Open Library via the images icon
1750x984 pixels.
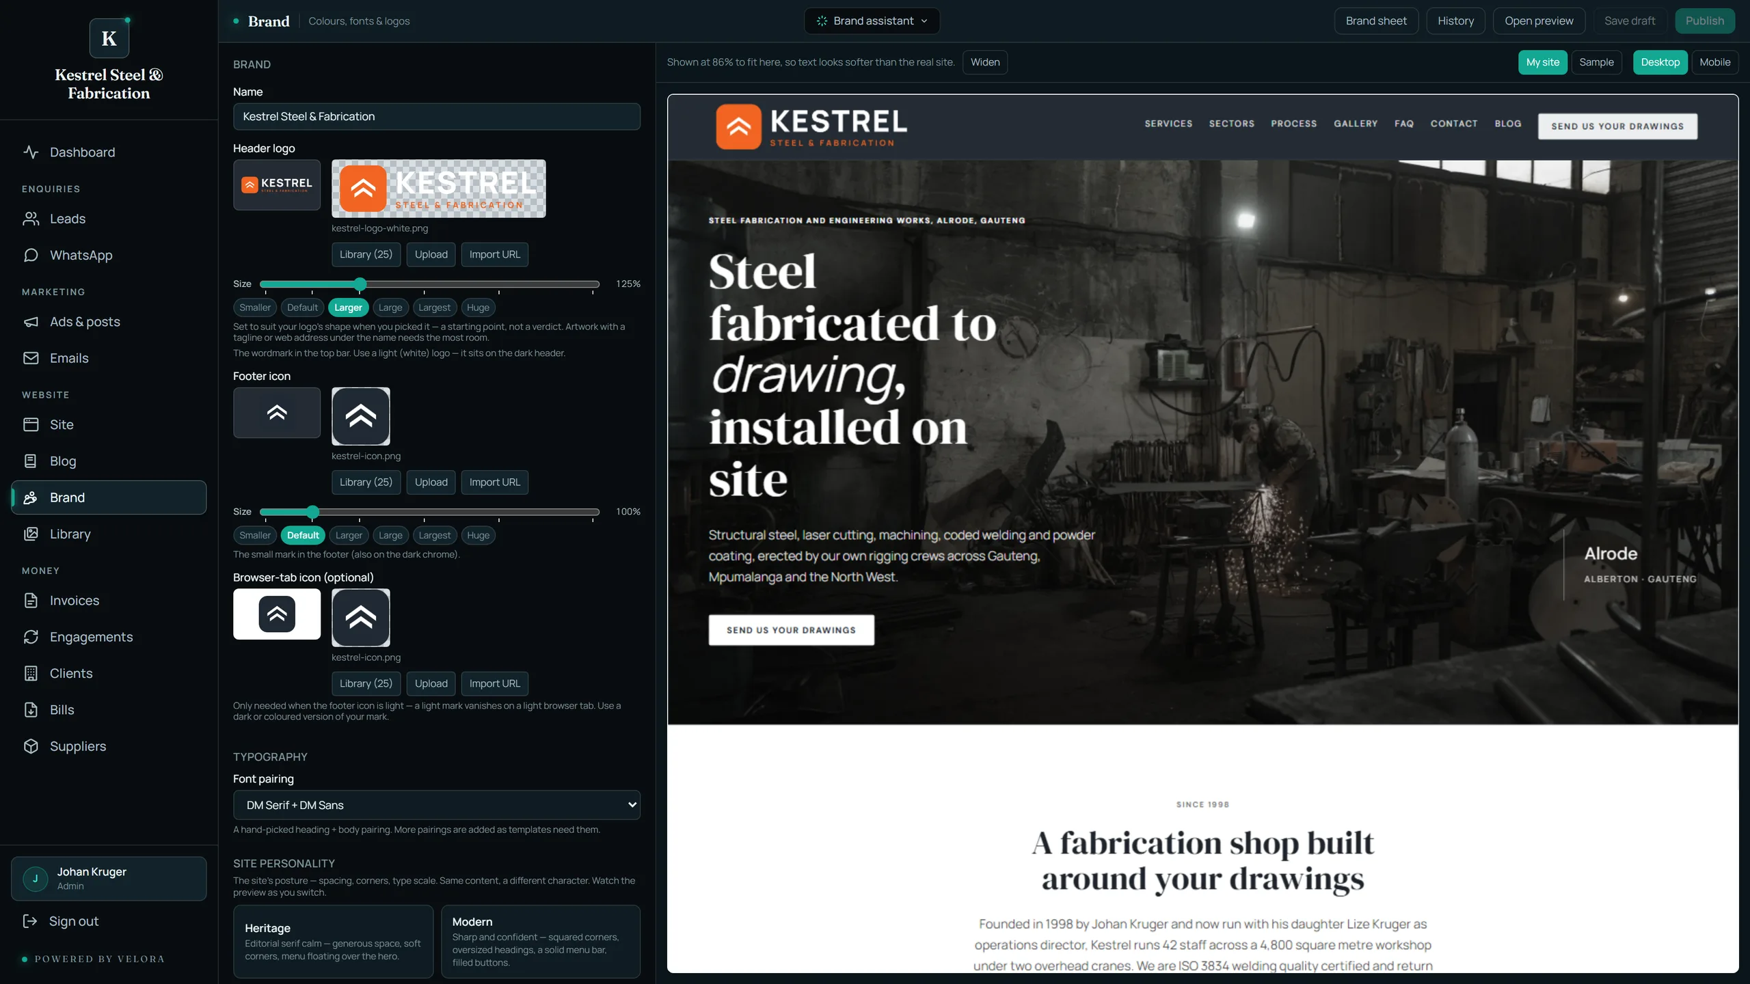pyautogui.click(x=31, y=534)
